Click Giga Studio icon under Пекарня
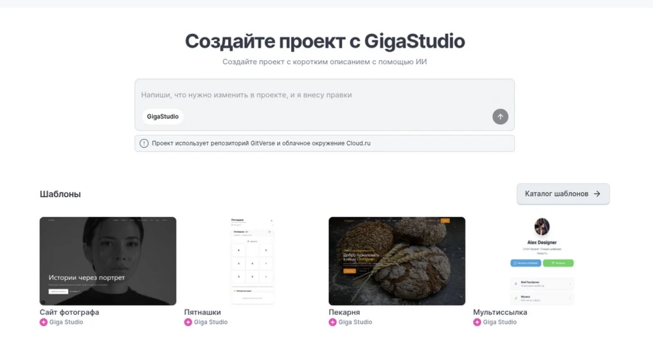Image resolution: width=653 pixels, height=344 pixels. 332,322
